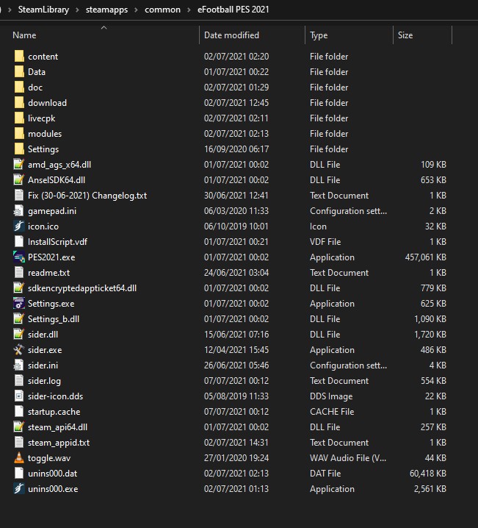Click the 12/04/2021 15:45 date cell
This screenshot has height=528, width=478.
(236, 350)
